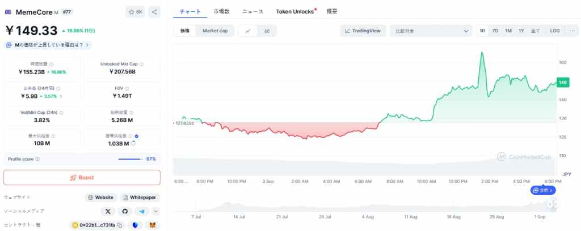Open the Website link
The image size is (581, 231).
click(x=101, y=198)
